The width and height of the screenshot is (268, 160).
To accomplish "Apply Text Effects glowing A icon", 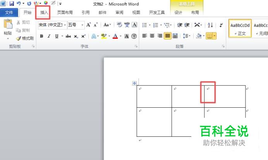I will click(94, 36).
